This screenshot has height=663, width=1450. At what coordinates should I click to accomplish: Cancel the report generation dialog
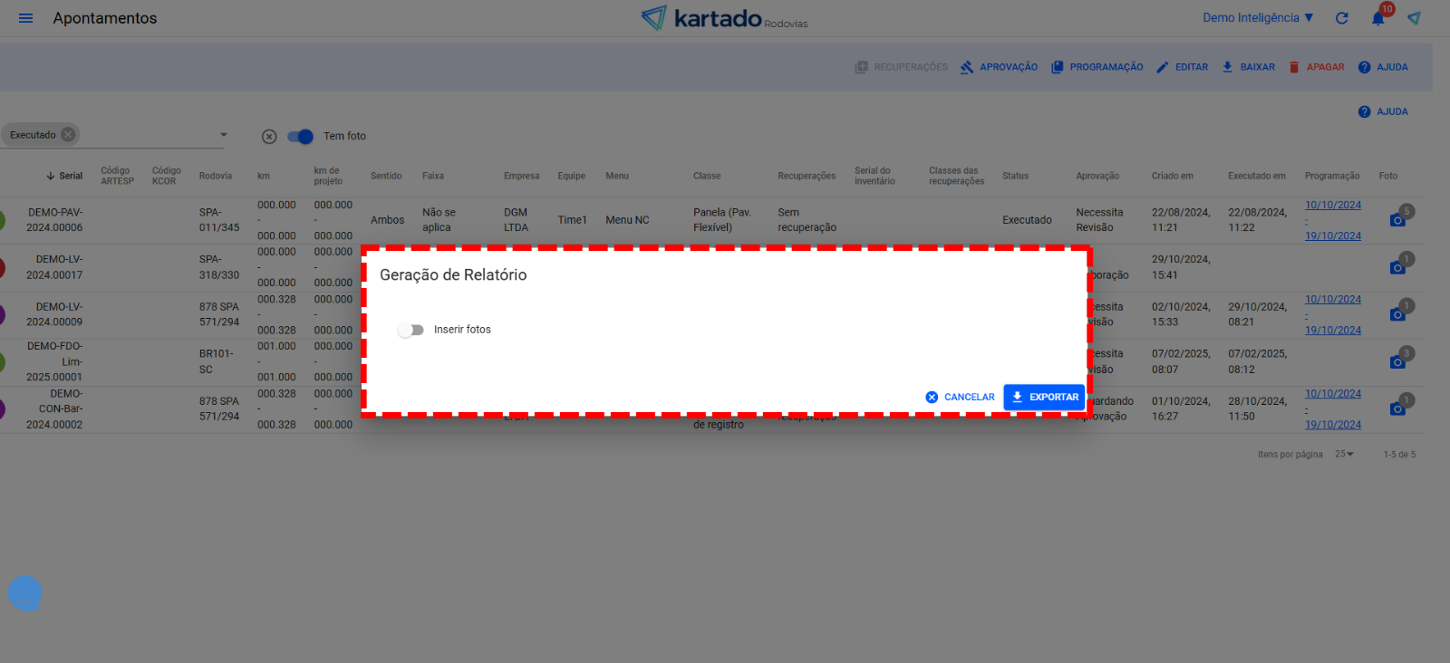(960, 397)
